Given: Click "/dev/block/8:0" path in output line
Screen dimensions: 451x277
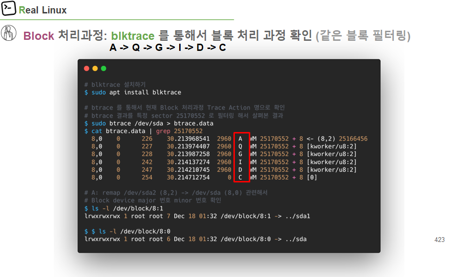Looking at the screenshot, I should click(246, 240).
